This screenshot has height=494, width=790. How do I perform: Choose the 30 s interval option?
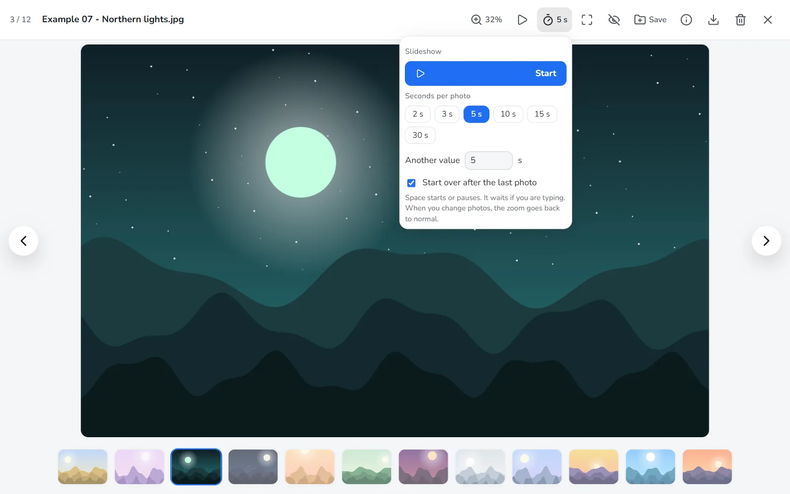(420, 135)
